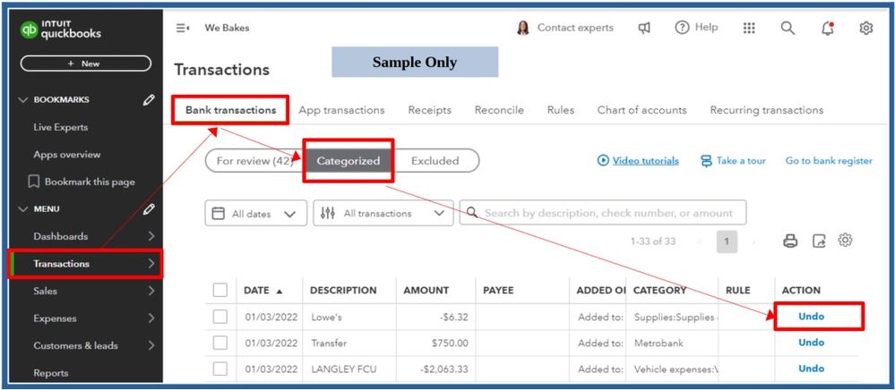The image size is (895, 390).
Task: Open Dashboards in sidebar
Action: [61, 236]
